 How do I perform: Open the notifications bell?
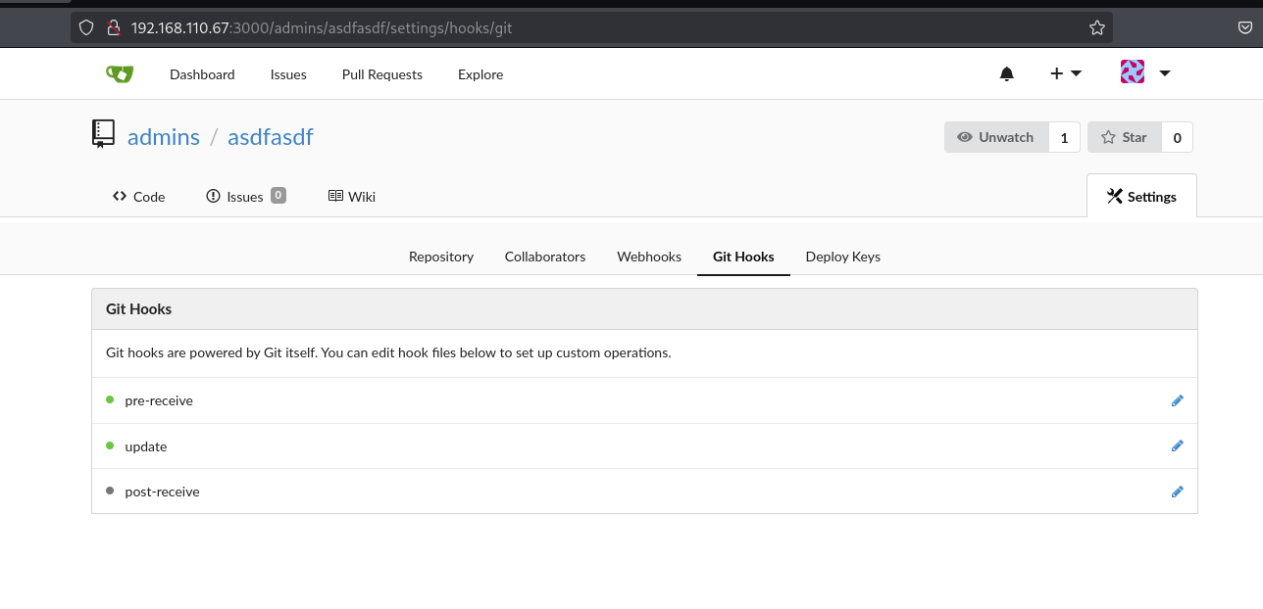point(1006,74)
